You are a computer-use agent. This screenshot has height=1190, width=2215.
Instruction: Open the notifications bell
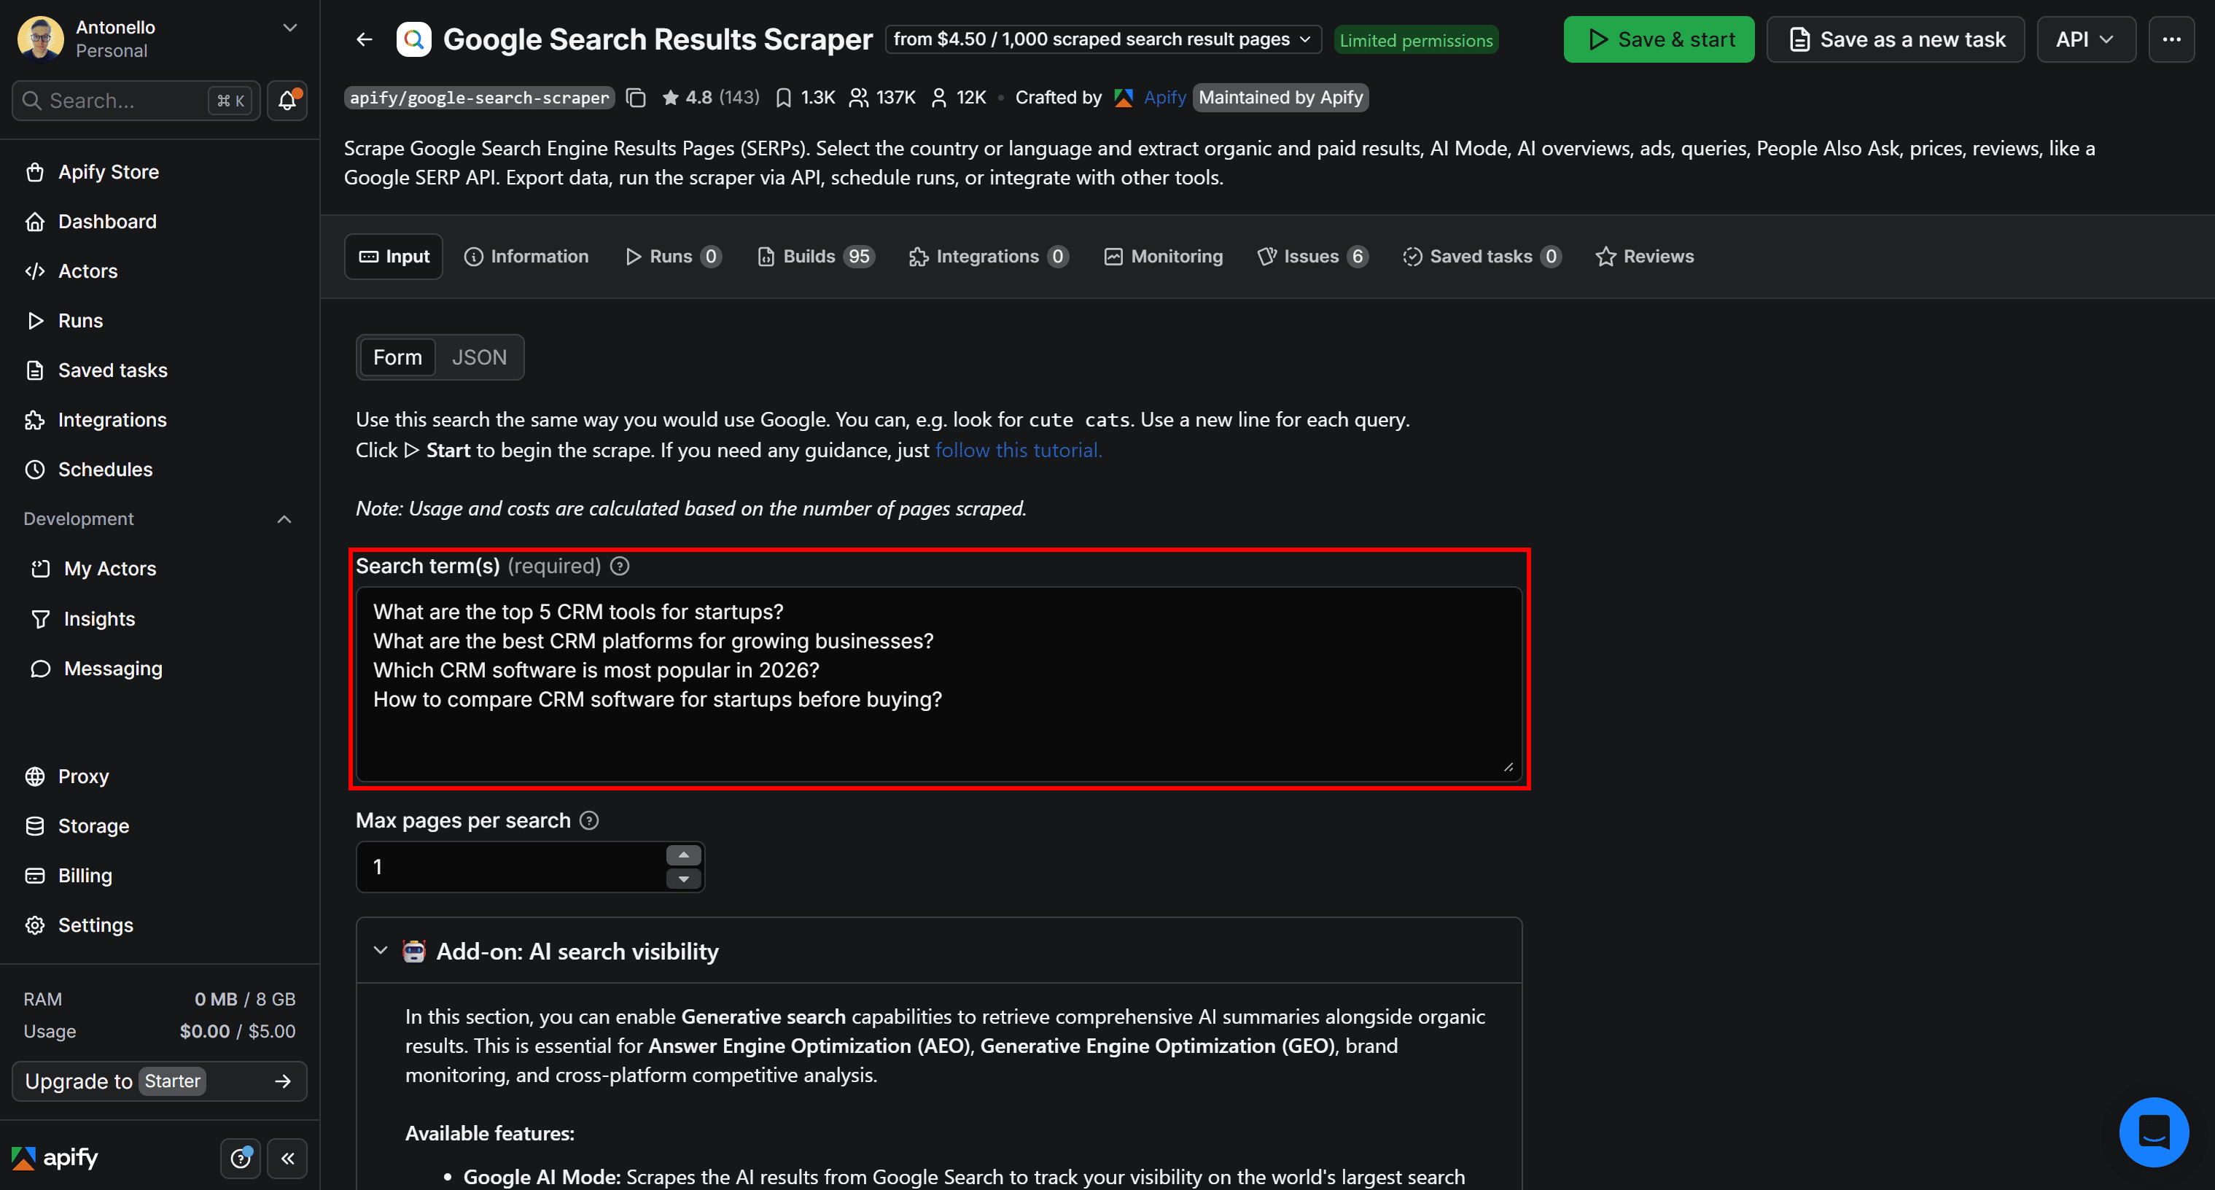tap(287, 101)
